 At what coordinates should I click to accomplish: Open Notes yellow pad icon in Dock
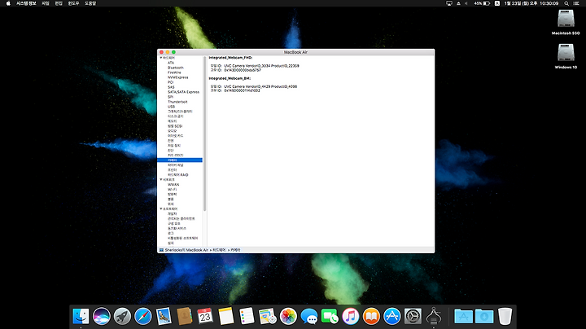pyautogui.click(x=226, y=316)
